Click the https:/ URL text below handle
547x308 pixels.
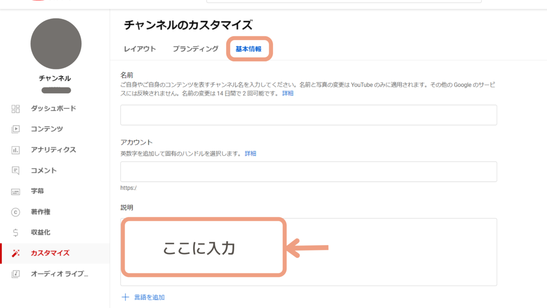pos(129,188)
